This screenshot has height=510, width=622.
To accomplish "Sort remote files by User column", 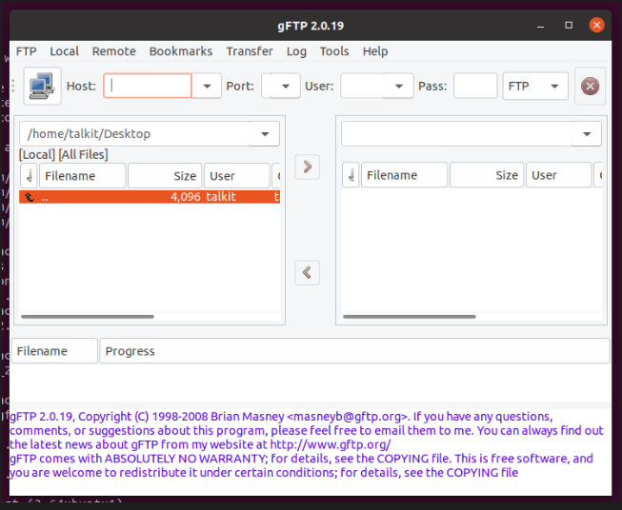I will pos(559,175).
